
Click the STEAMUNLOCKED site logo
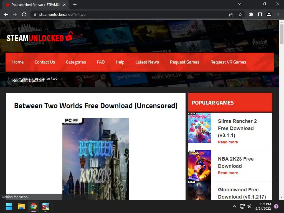click(x=40, y=37)
